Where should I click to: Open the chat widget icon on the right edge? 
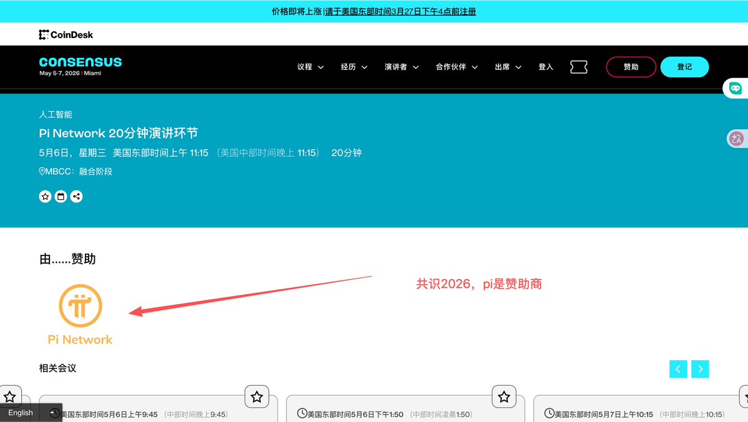click(736, 88)
